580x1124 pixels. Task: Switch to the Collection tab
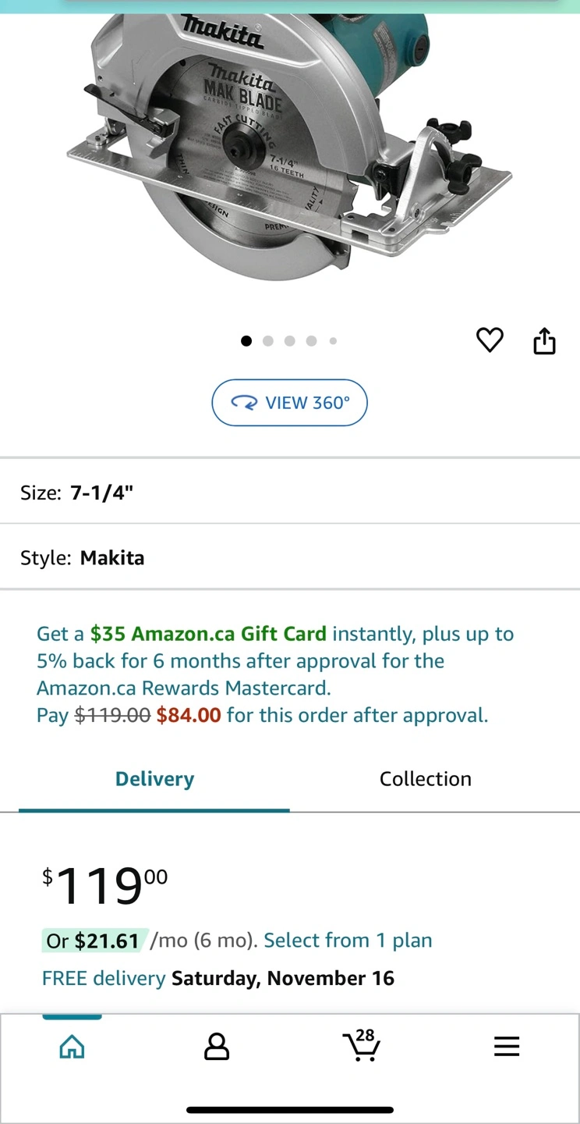[426, 779]
